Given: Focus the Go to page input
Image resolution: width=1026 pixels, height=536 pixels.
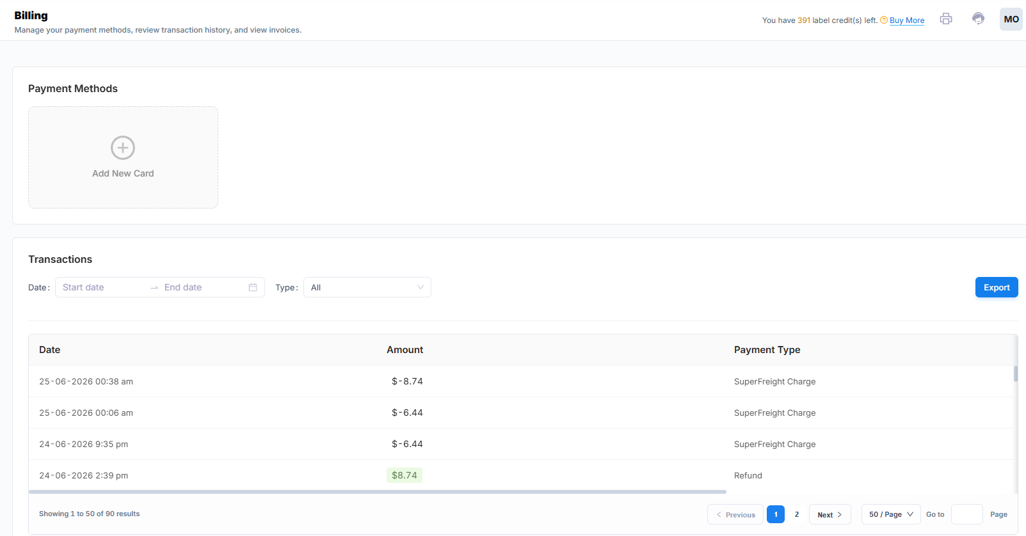Looking at the screenshot, I should pos(966,514).
